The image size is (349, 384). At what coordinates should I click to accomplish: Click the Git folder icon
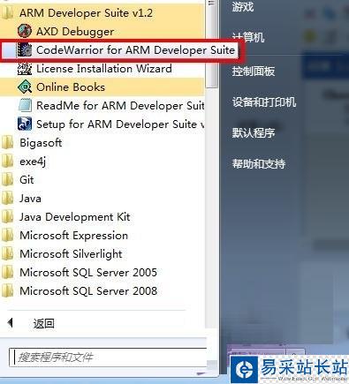pyautogui.click(x=7, y=180)
